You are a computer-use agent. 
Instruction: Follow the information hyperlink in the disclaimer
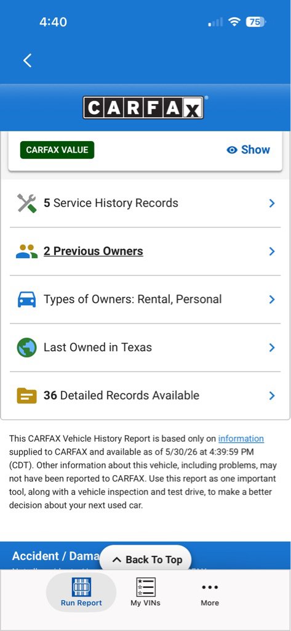click(x=241, y=438)
